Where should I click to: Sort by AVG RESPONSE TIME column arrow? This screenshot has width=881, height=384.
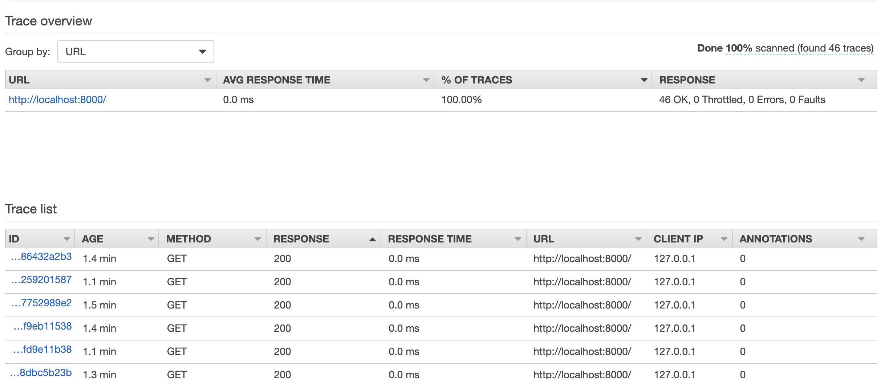[426, 80]
